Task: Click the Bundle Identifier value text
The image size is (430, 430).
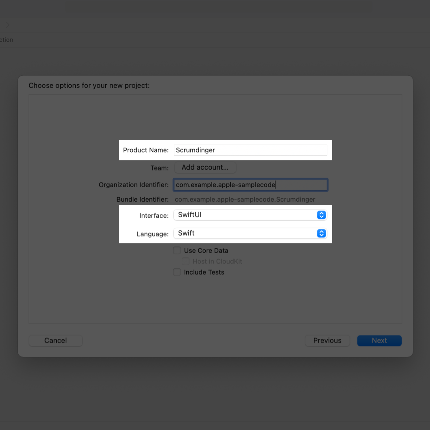Action: point(245,199)
